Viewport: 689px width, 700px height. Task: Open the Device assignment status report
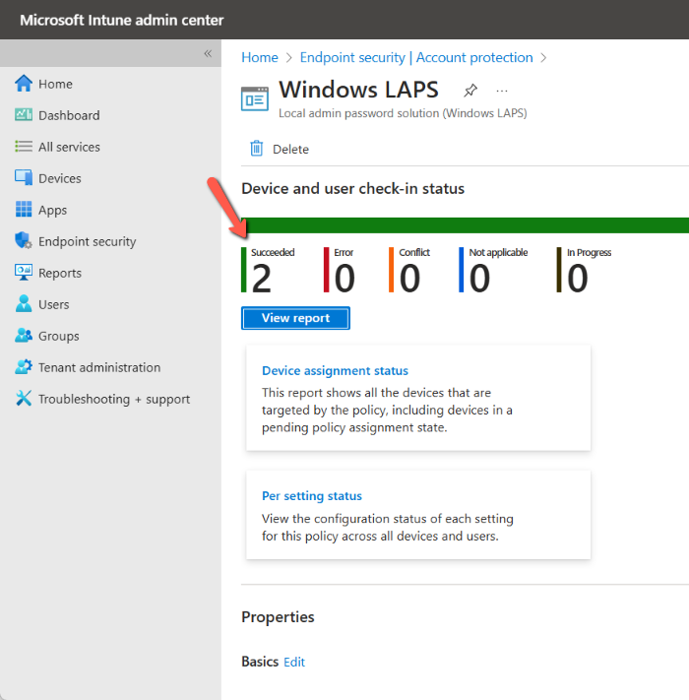pyautogui.click(x=335, y=370)
